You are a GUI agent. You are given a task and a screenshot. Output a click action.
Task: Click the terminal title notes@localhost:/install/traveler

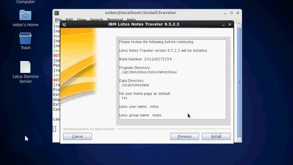[x=141, y=13]
